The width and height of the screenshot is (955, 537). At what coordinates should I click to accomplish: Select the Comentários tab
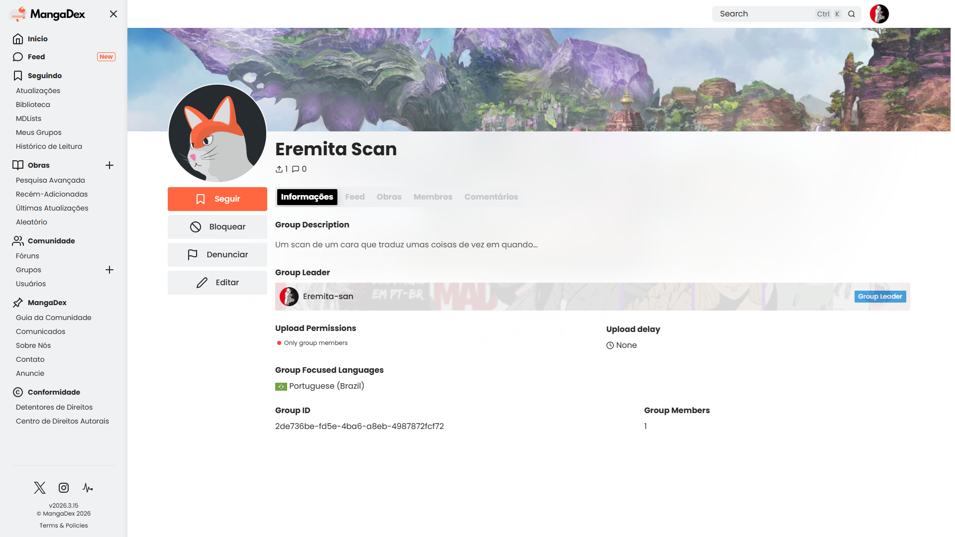coord(491,197)
